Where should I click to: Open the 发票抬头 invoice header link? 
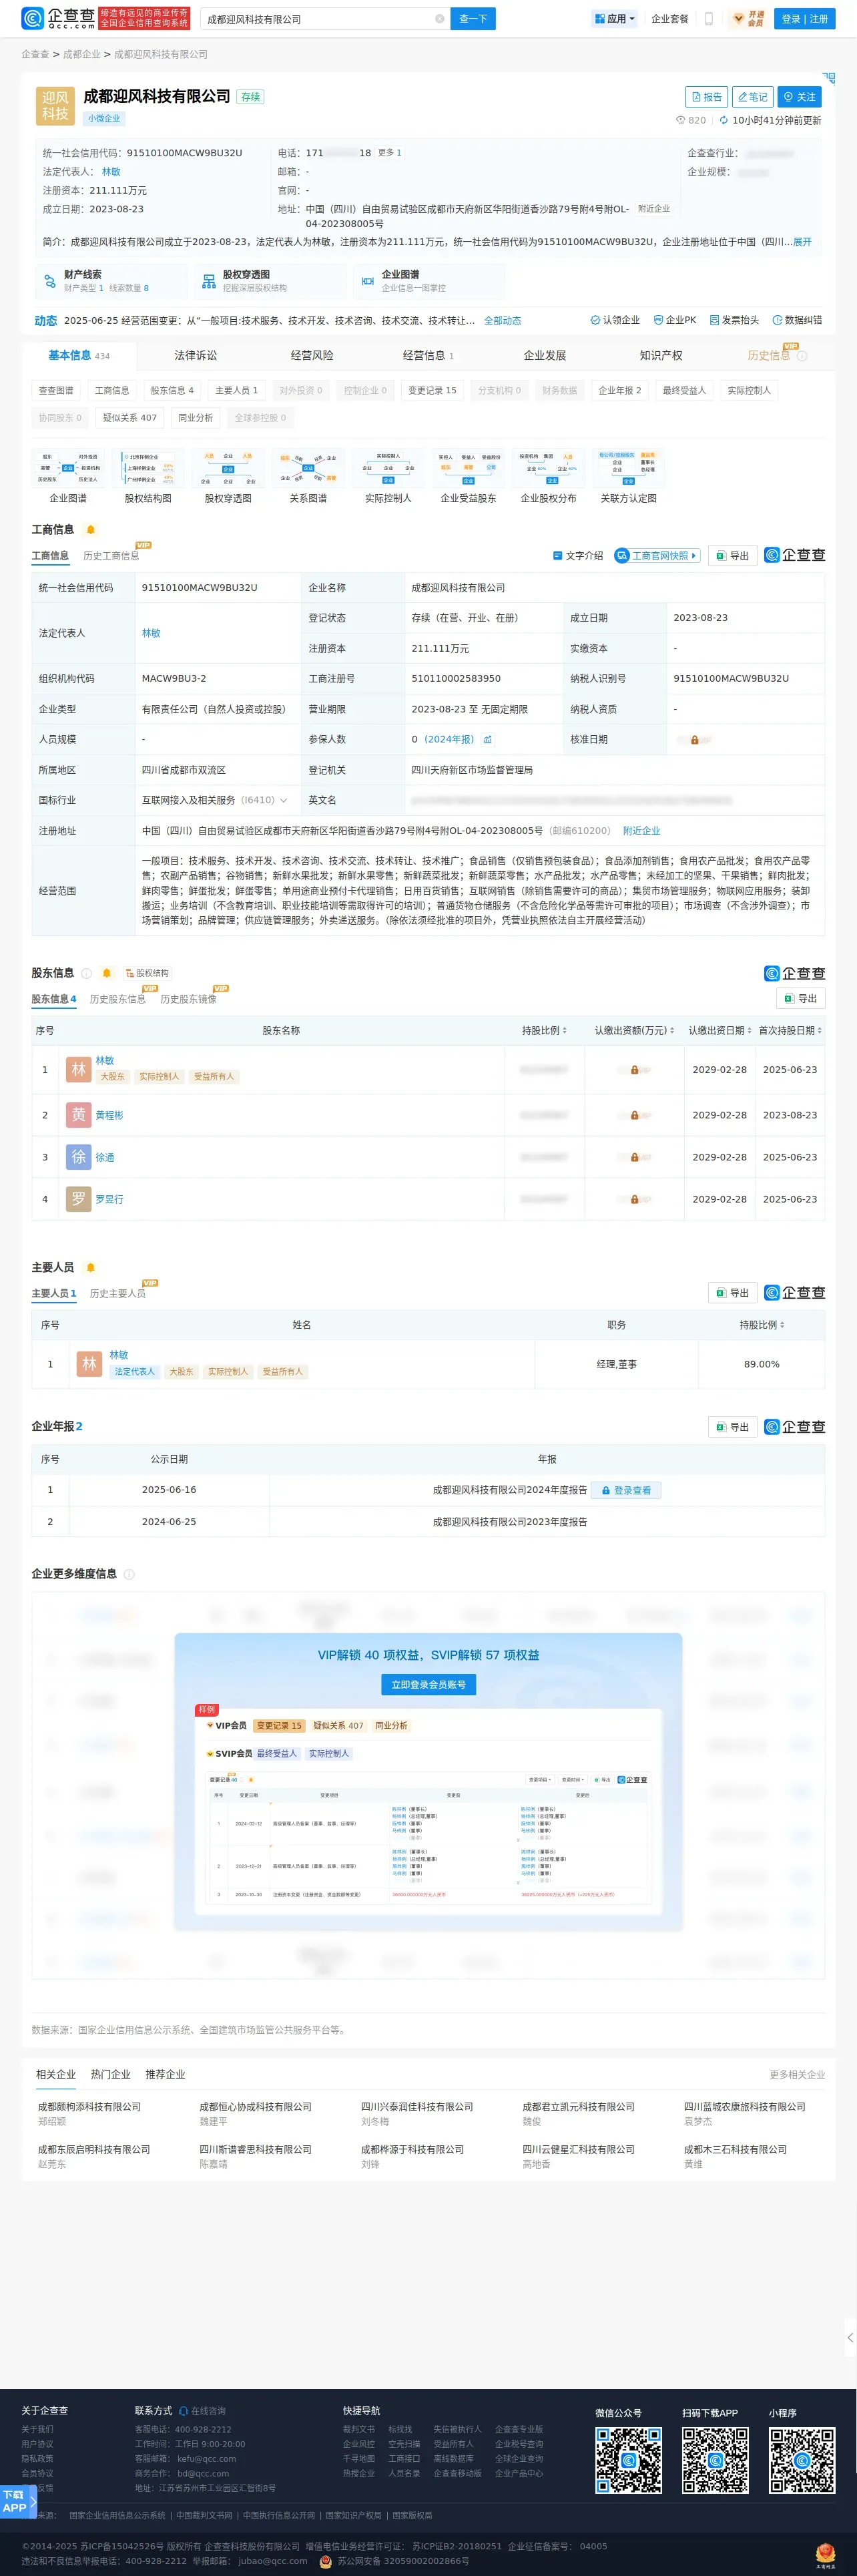734,320
